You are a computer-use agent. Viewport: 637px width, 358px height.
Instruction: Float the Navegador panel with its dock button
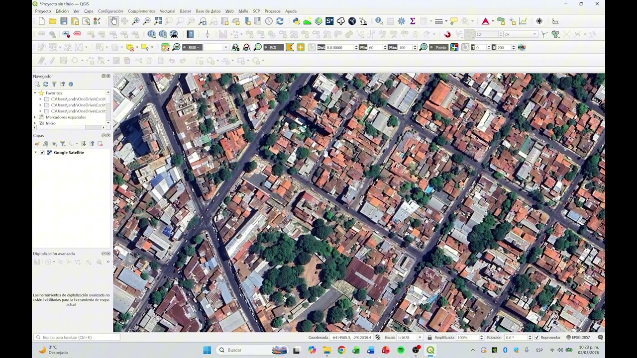(104, 76)
